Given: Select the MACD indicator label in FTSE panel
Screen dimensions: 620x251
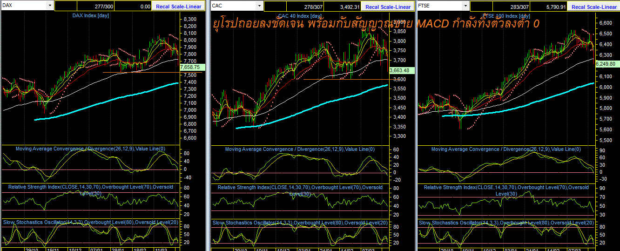Looking at the screenshot, I should 506,149.
